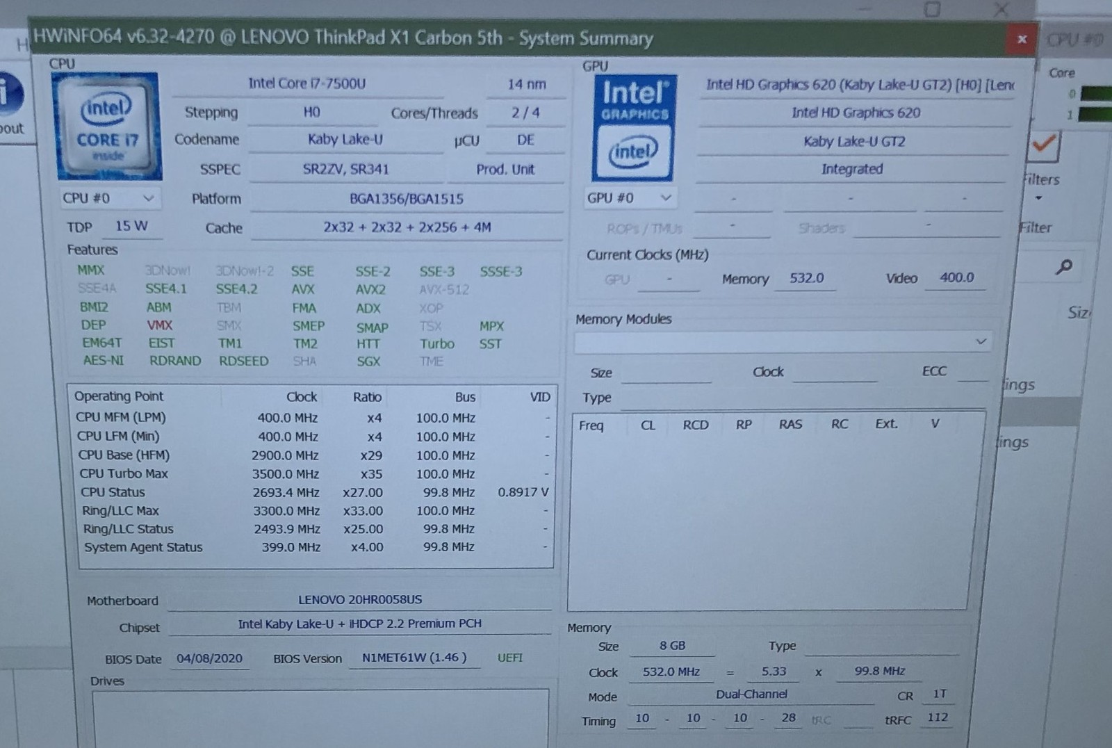Click the blue info icon at left edge
This screenshot has height=748, width=1112.
pos(10,93)
